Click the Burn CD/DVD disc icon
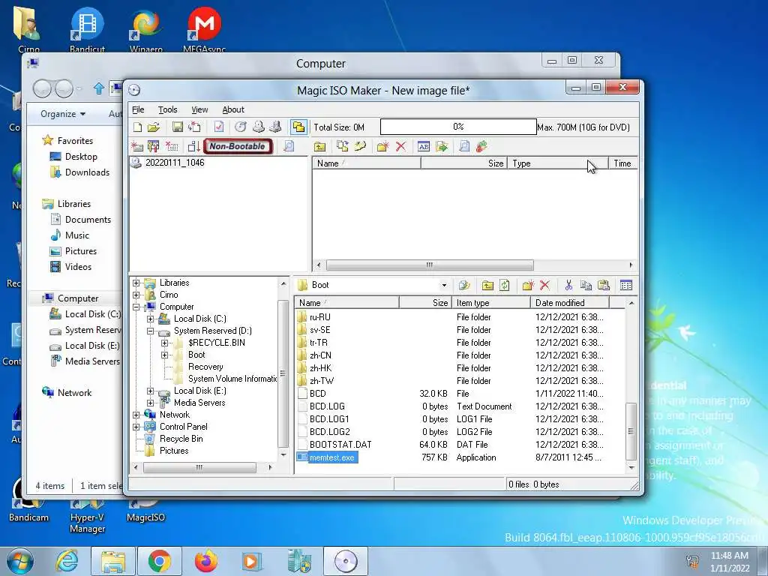The image size is (768, 576). pos(241,127)
